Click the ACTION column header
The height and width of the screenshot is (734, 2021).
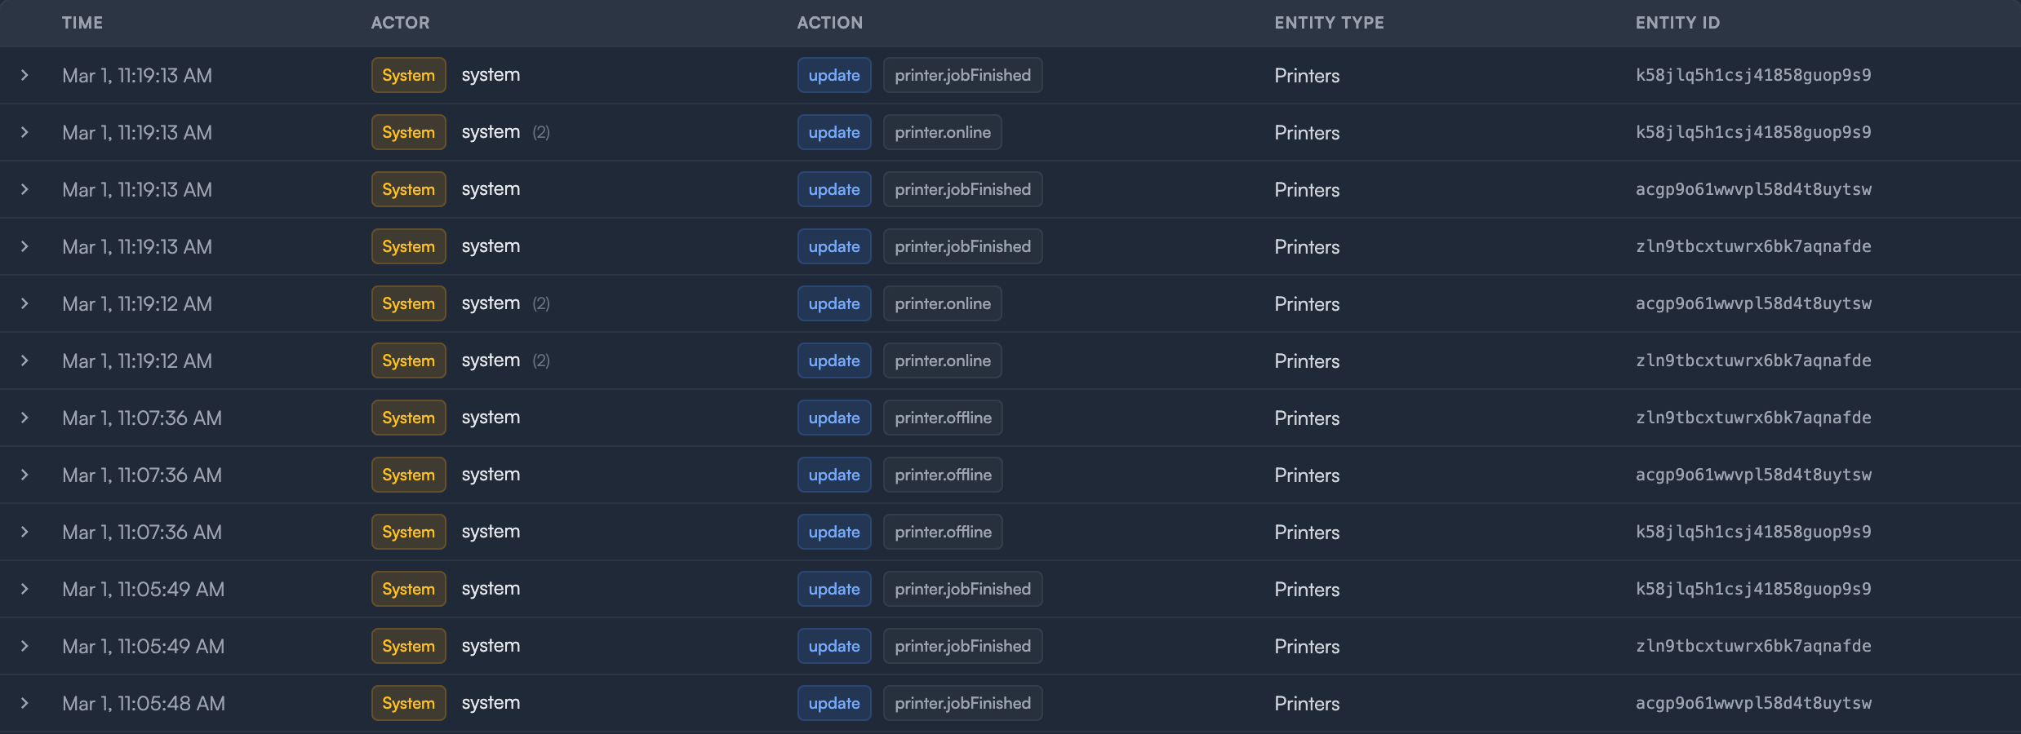830,23
